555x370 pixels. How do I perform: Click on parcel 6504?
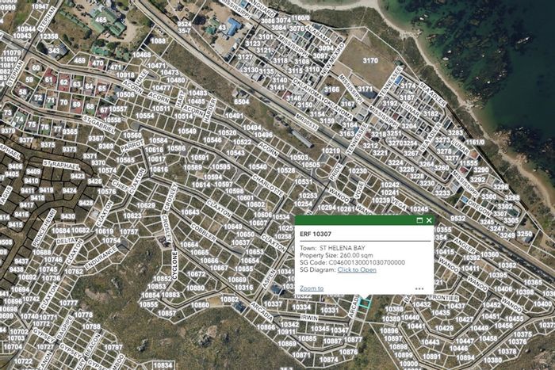pyautogui.click(x=242, y=101)
